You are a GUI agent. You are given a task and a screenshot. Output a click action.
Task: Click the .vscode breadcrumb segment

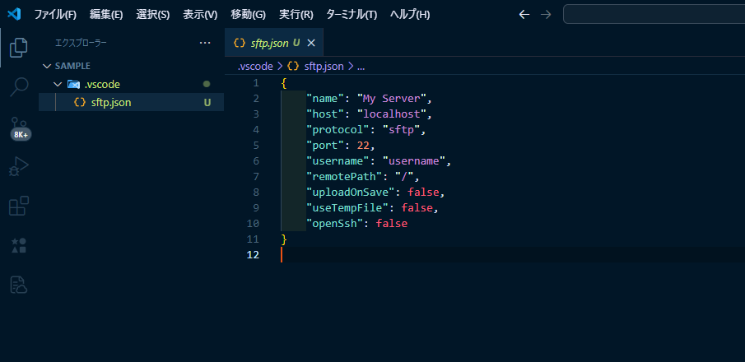pos(255,67)
